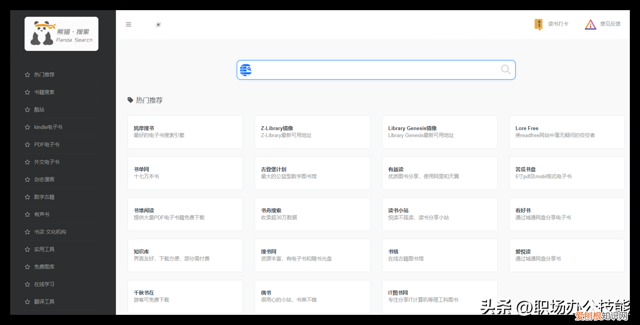This screenshot has width=640, height=325.
Task: Select 热门推荐 in the sidebar
Action: [44, 74]
